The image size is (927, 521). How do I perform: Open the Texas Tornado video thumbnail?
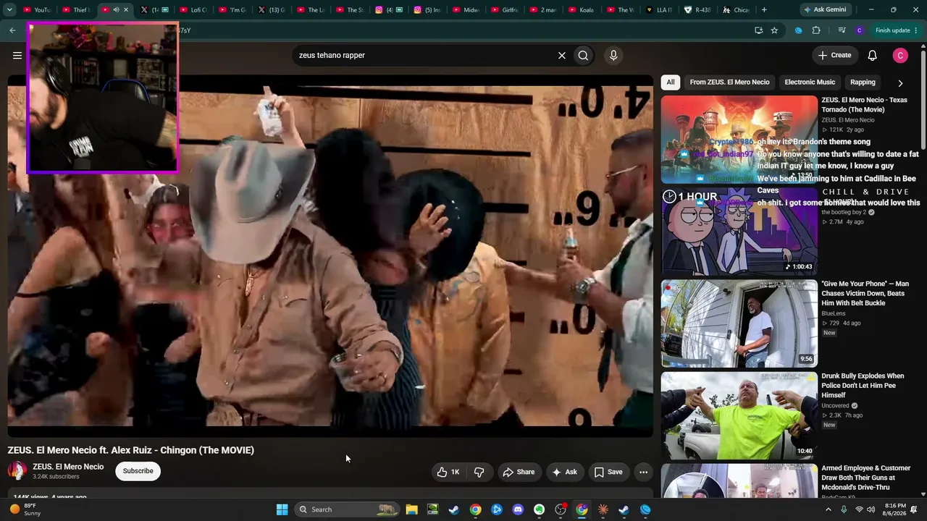pyautogui.click(x=739, y=139)
